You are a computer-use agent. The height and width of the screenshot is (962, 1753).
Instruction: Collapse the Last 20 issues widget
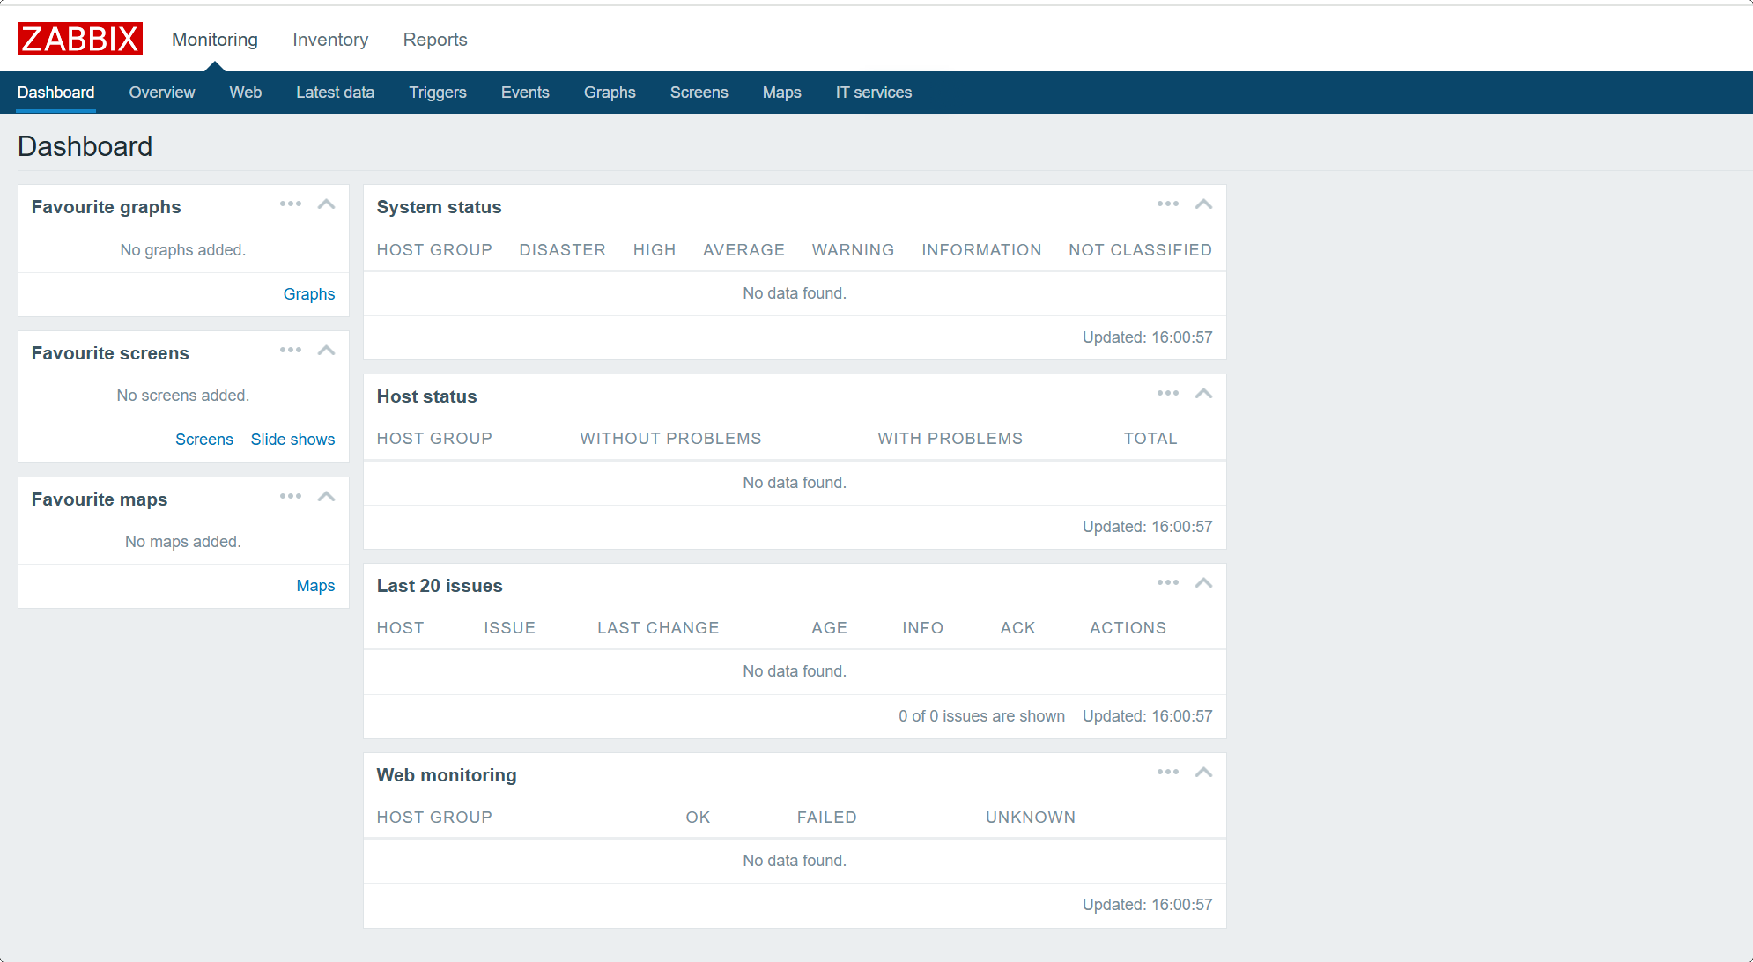(1204, 583)
